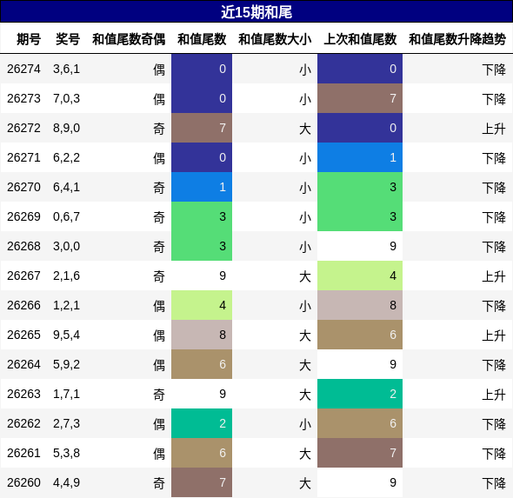The height and width of the screenshot is (498, 513).
Task: Click the 上次和值尾数 cell 7 in row 26273
Action: (x=360, y=98)
